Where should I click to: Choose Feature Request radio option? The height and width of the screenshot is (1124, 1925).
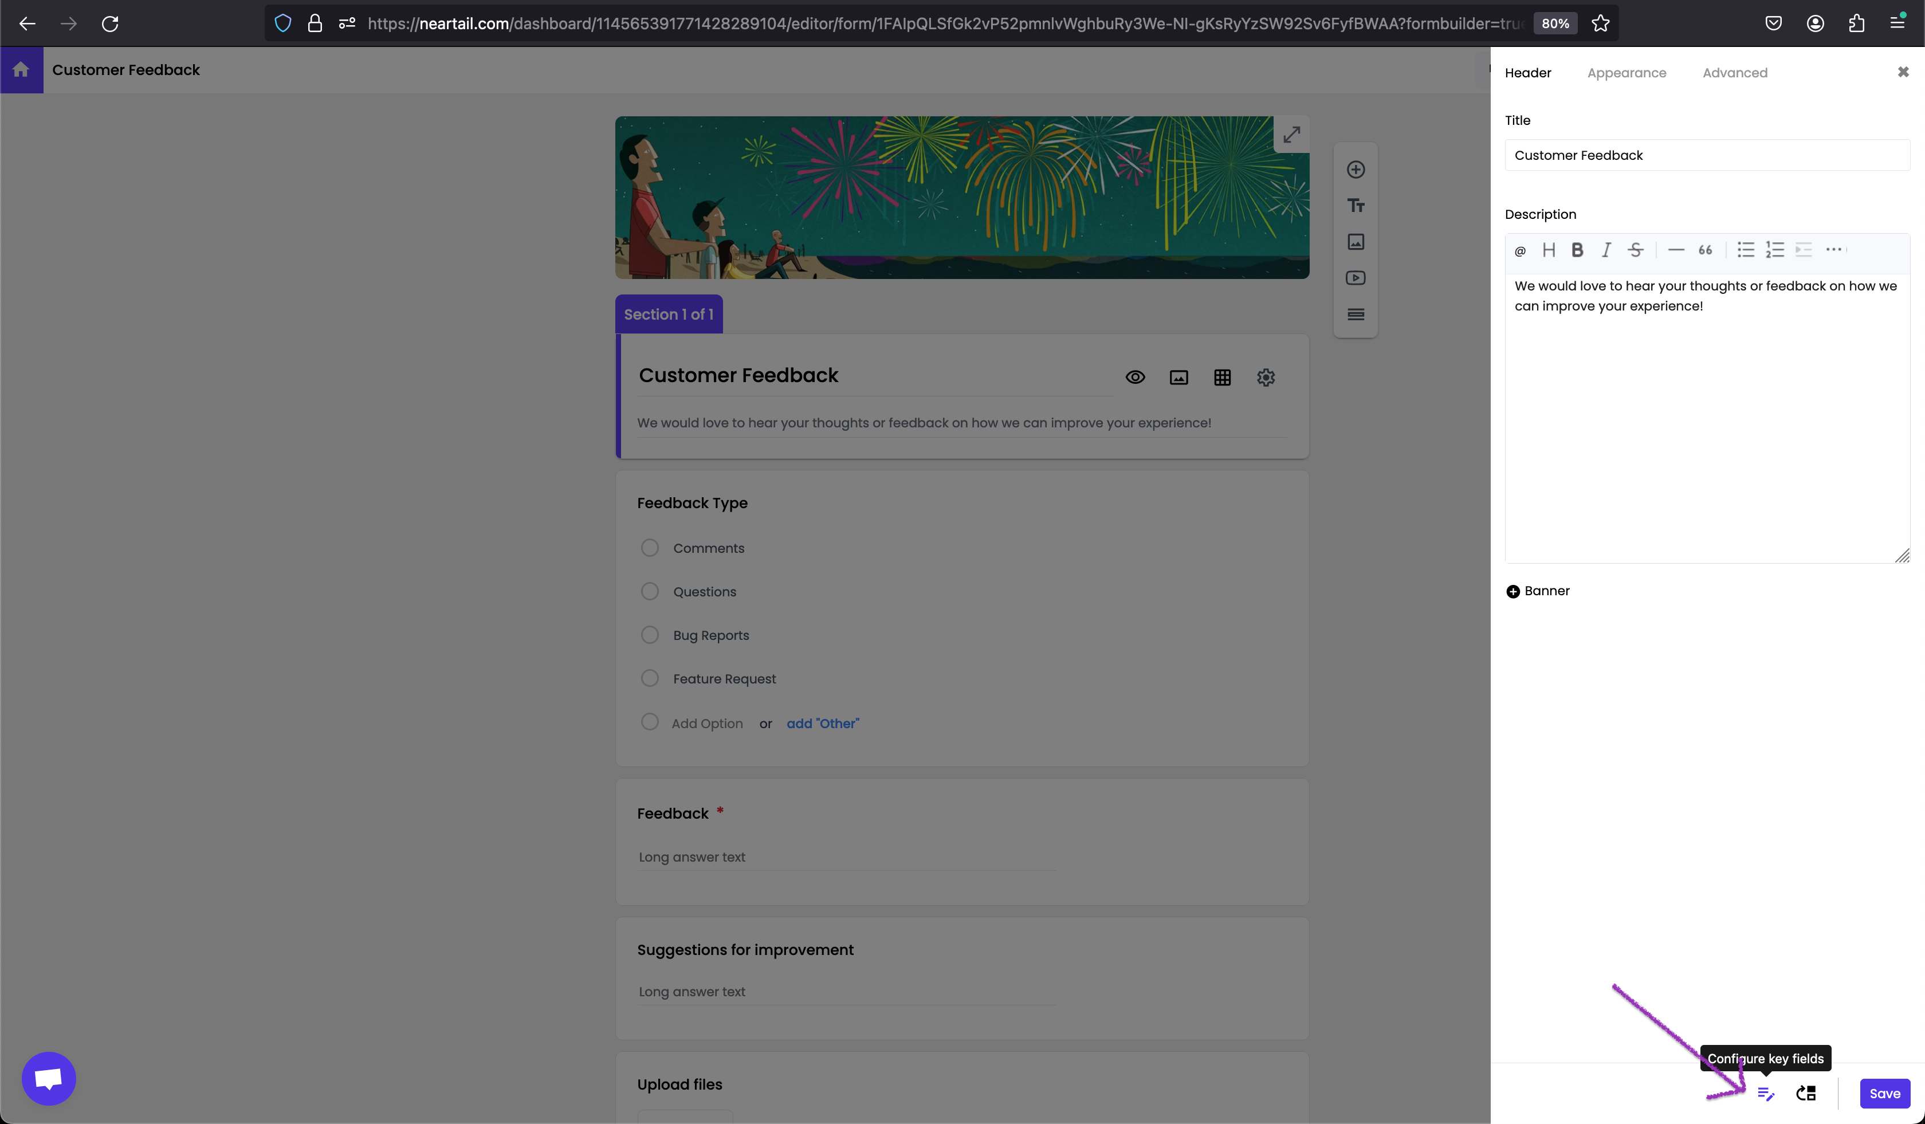pyautogui.click(x=649, y=678)
